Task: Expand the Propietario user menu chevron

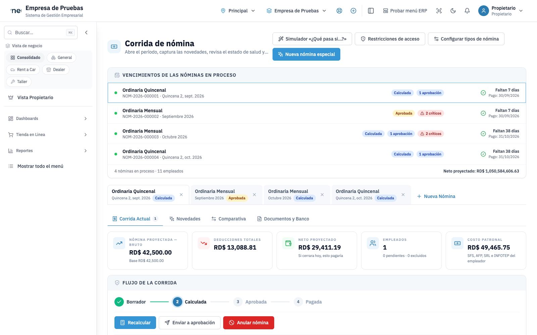Action: click(x=521, y=11)
